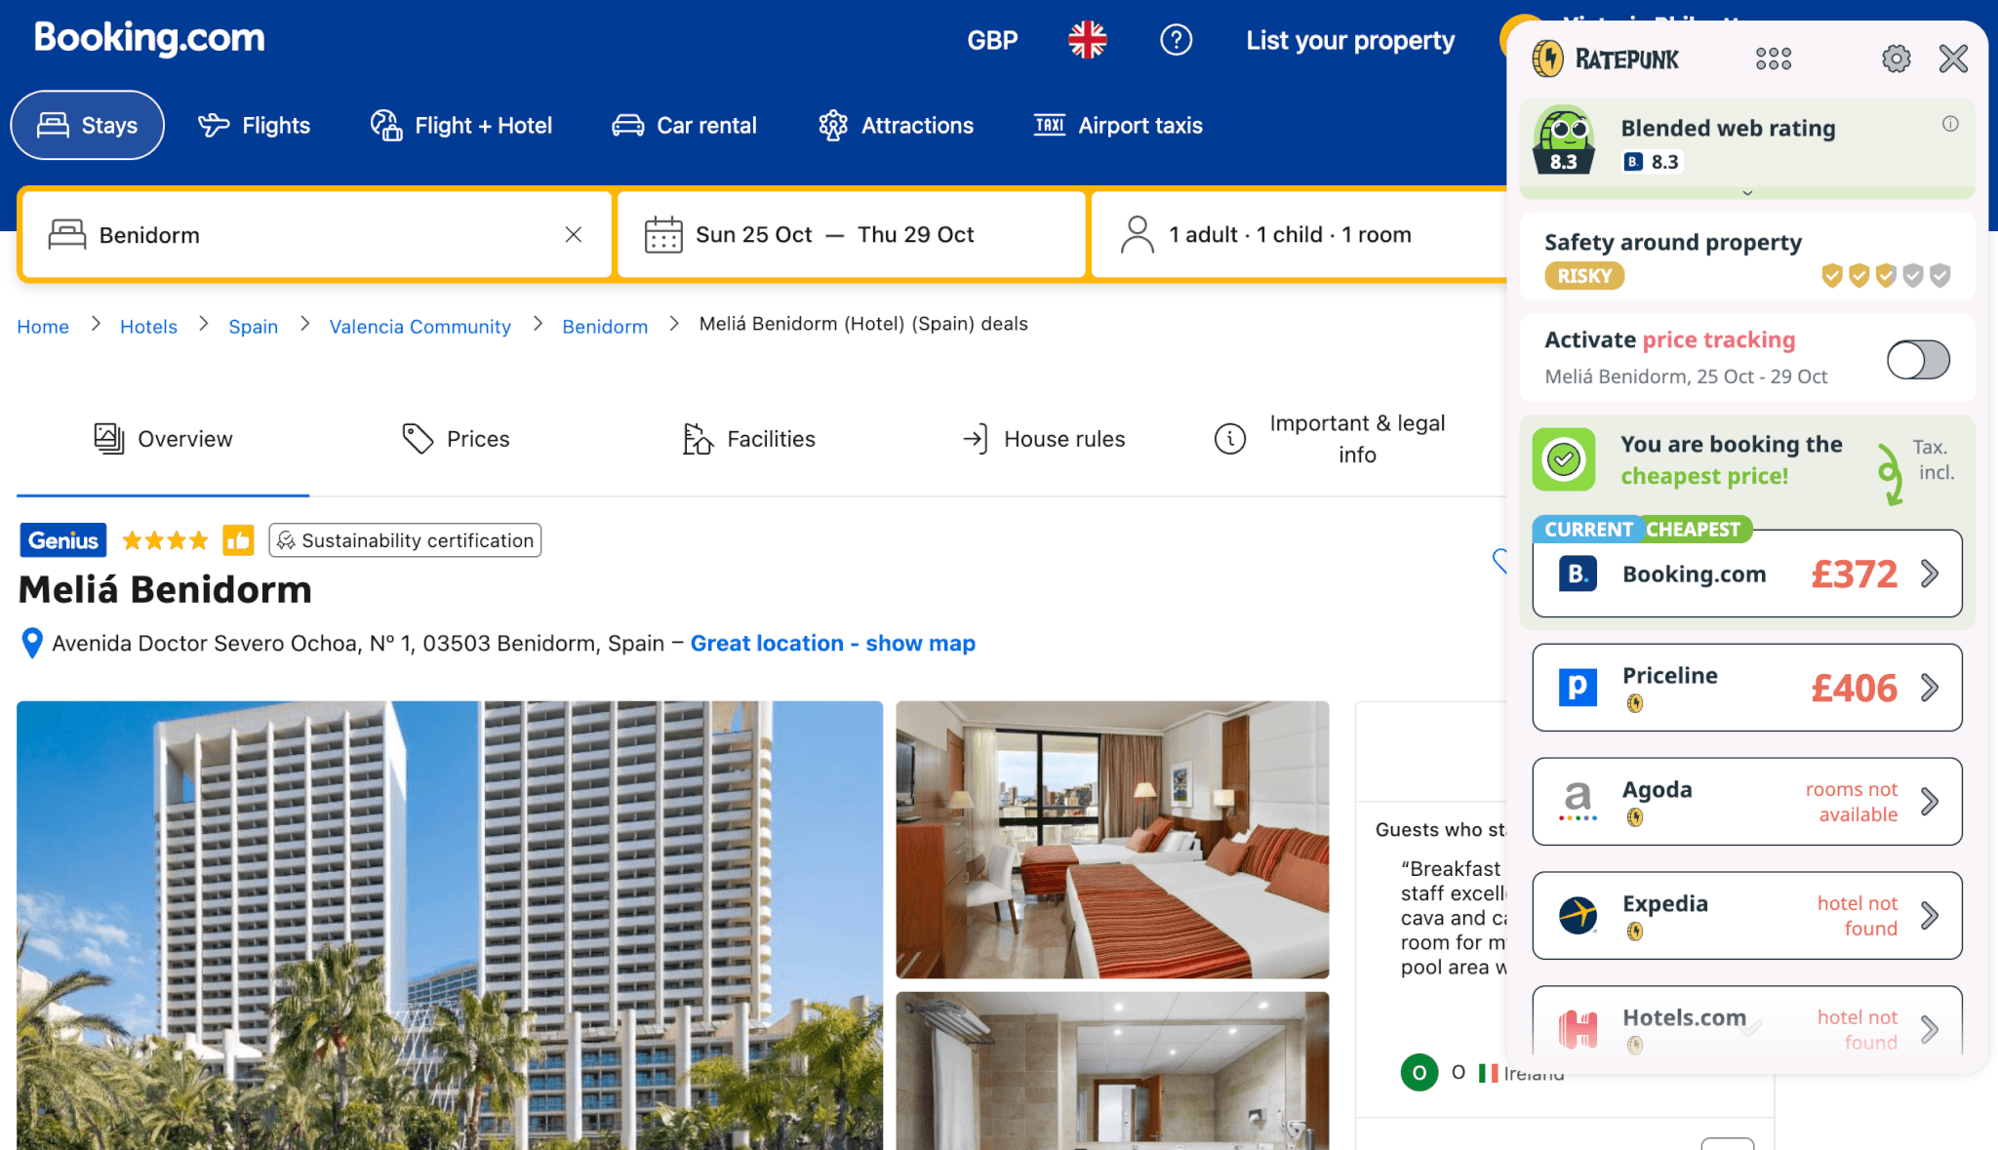1998x1150 pixels.
Task: Open the Attractions tab
Action: [896, 125]
